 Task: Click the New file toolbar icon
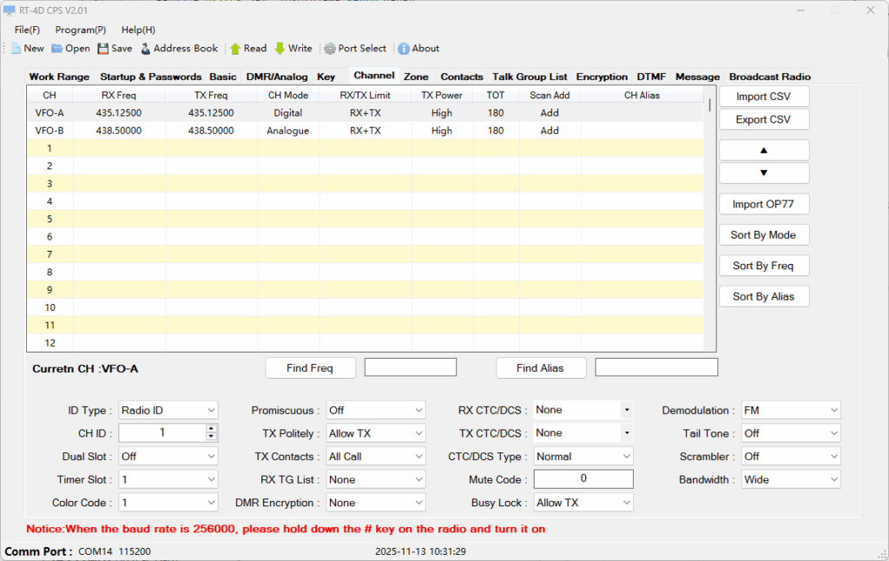click(x=16, y=49)
